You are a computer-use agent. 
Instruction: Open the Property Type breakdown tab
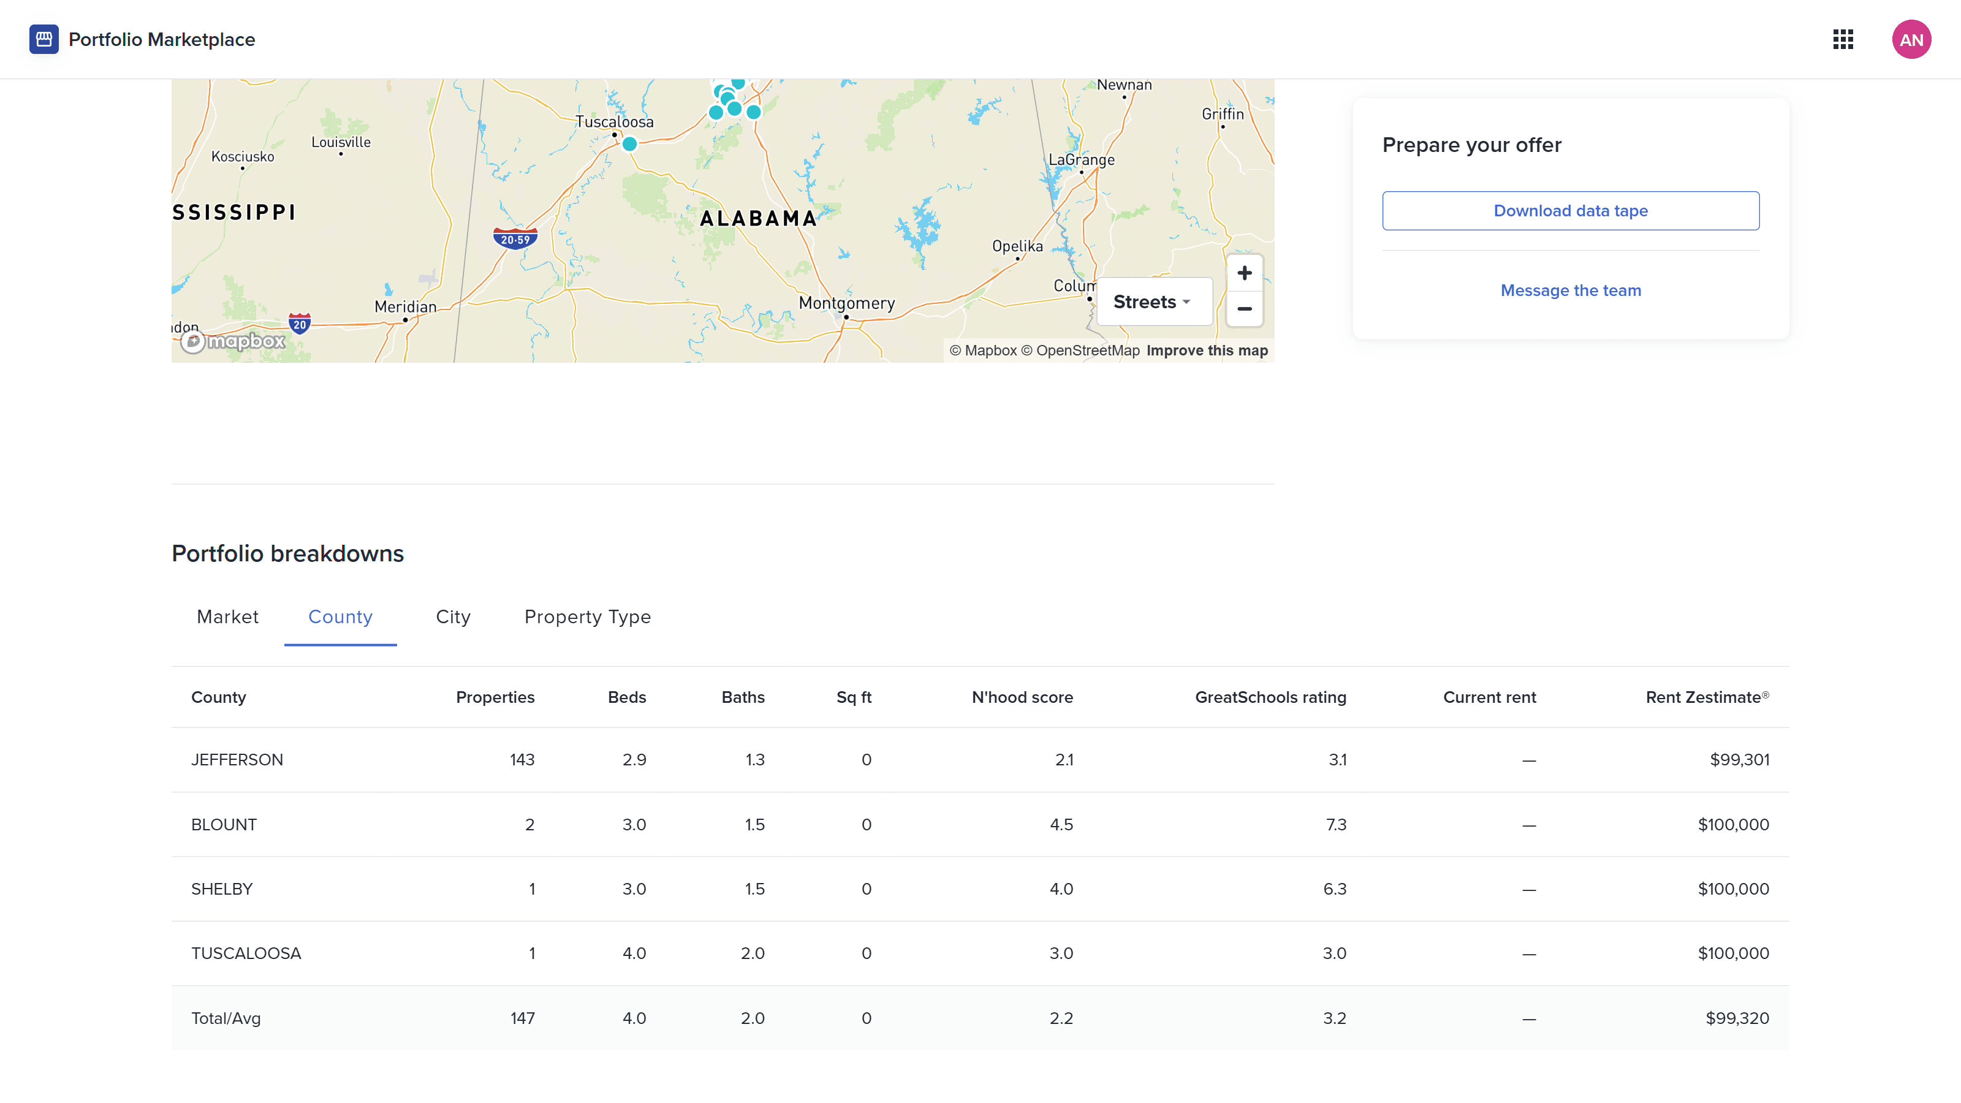pos(587,616)
